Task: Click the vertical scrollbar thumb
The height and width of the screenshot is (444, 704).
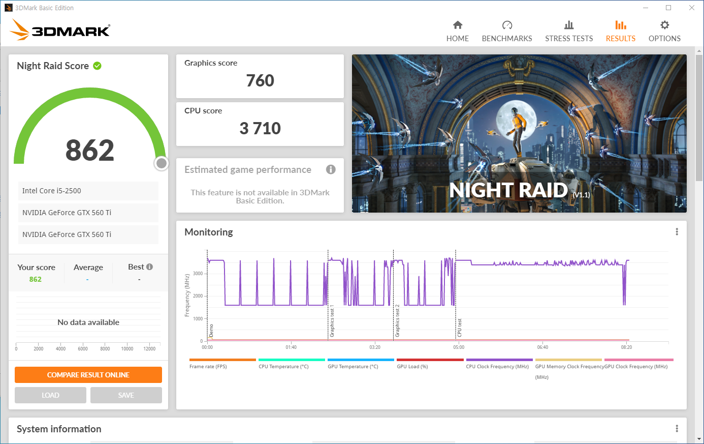Action: (699, 118)
